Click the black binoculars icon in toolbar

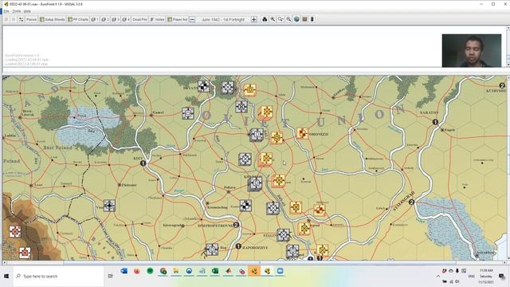pos(265,19)
